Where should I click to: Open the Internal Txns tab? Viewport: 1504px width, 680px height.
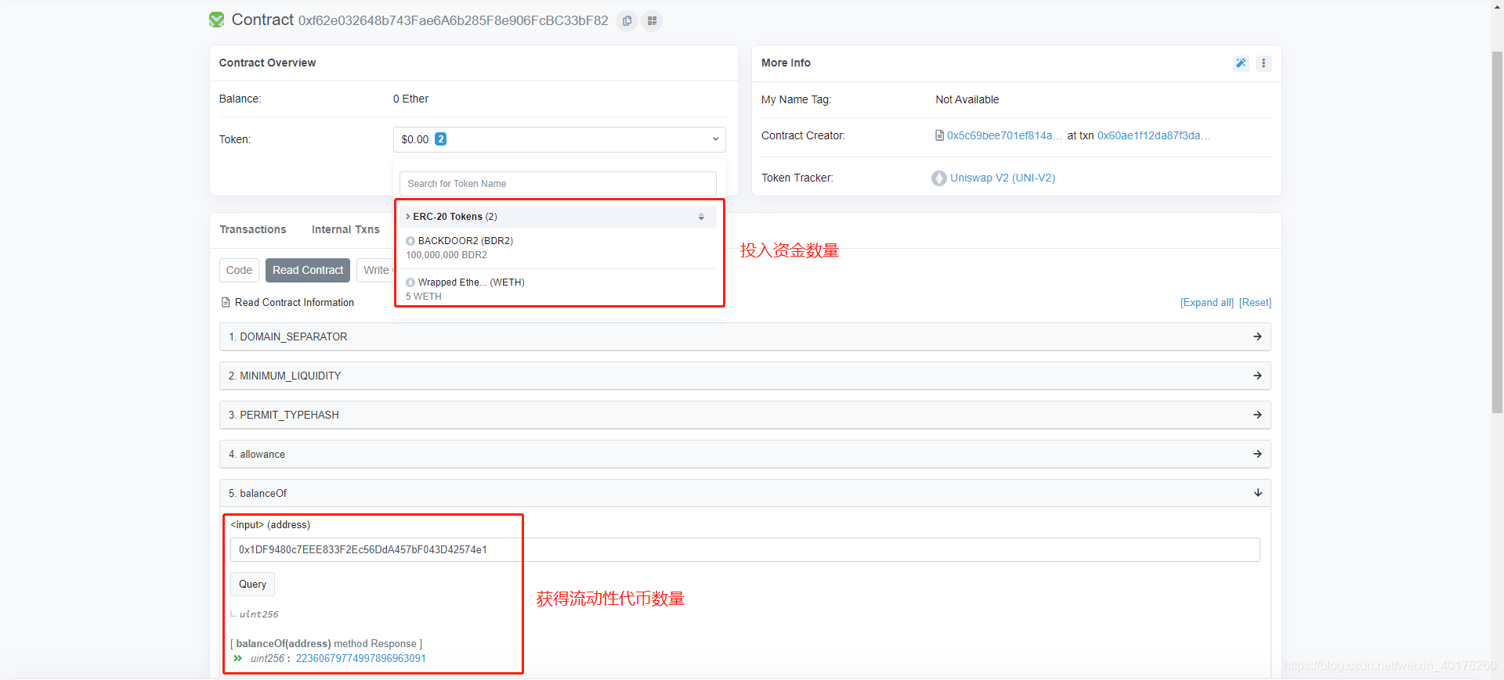345,229
